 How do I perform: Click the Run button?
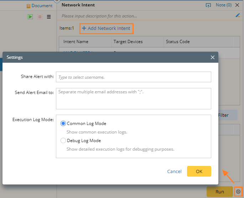219,192
